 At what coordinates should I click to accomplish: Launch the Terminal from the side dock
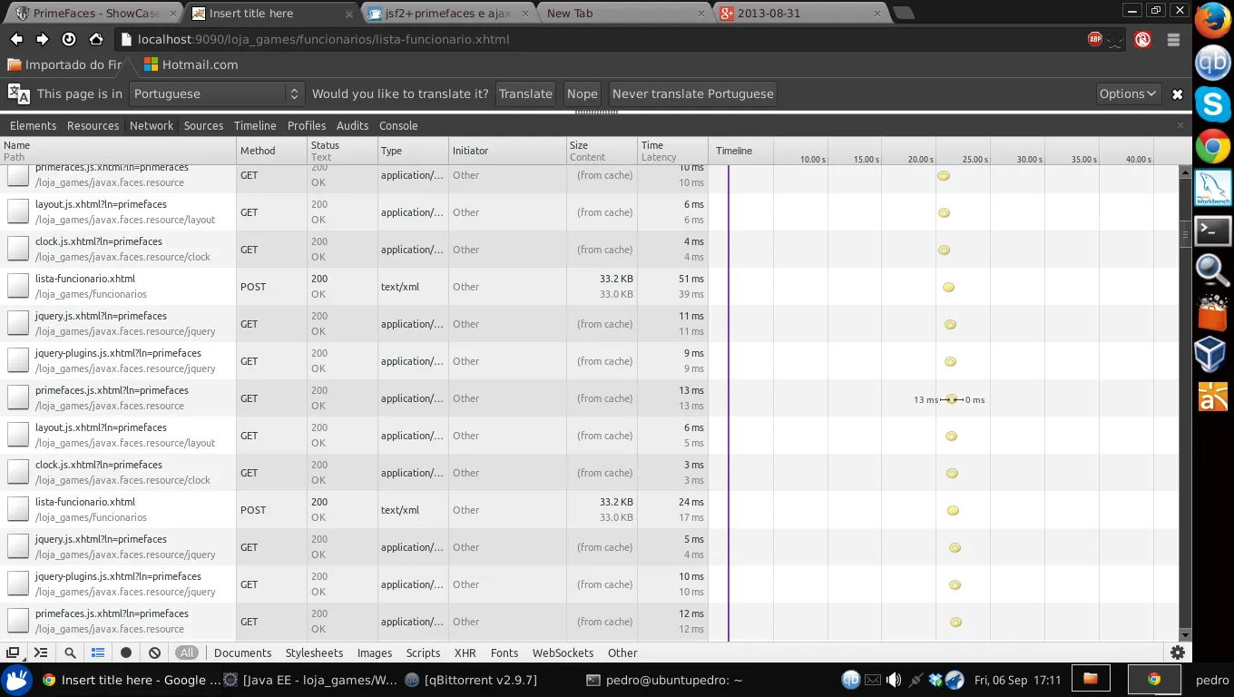point(1213,230)
